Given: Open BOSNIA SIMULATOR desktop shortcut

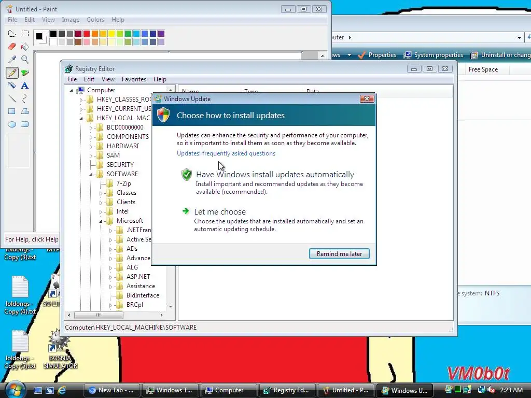Looking at the screenshot, I should tap(60, 349).
